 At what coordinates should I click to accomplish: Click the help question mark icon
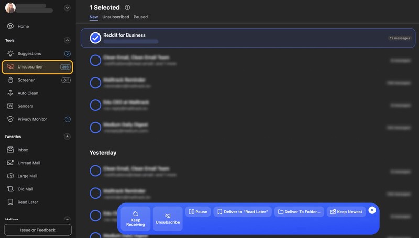click(127, 7)
